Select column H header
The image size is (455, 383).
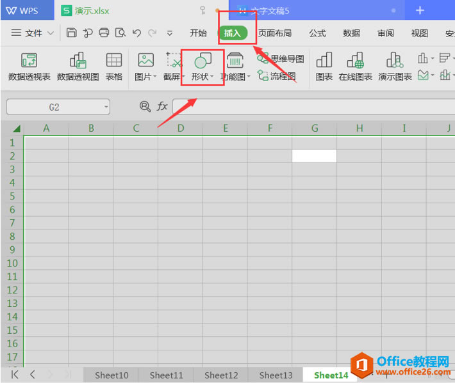coord(360,129)
